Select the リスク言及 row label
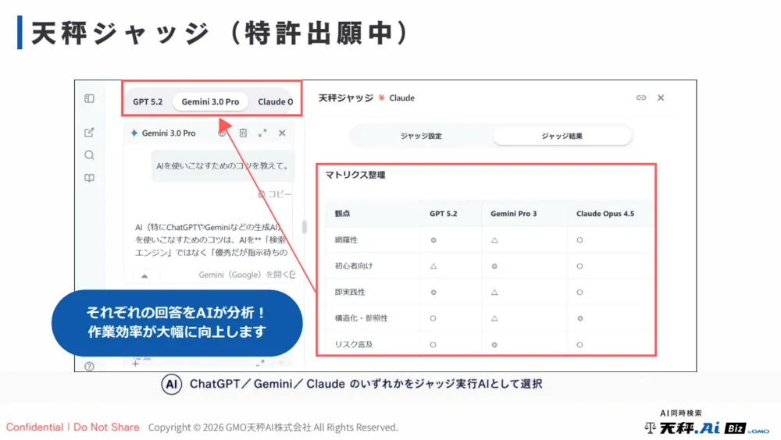The image size is (781, 440). click(x=354, y=345)
